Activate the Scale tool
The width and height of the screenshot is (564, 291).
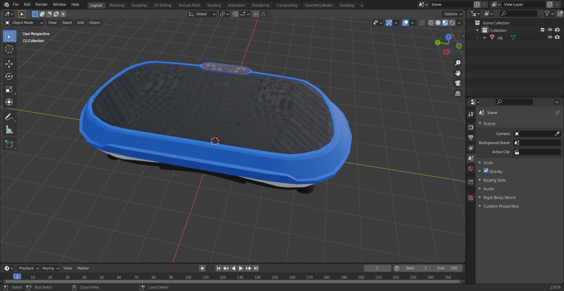(x=9, y=89)
